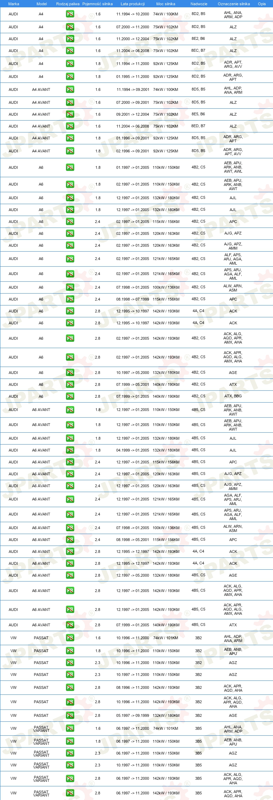
Task: Select the '8EC, B7' body cell
Action: [198, 51]
